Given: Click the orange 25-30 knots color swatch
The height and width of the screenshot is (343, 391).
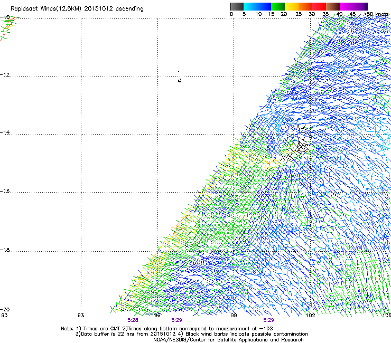Looking at the screenshot, I should [305, 6].
